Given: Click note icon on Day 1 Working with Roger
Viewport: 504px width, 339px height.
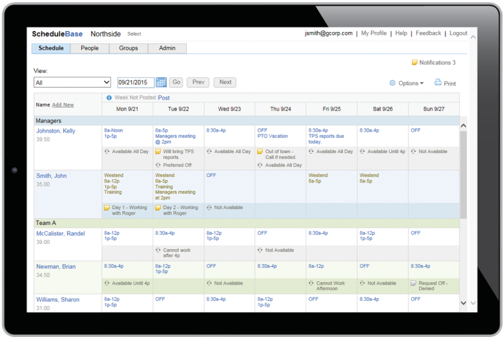Looking at the screenshot, I should 107,207.
